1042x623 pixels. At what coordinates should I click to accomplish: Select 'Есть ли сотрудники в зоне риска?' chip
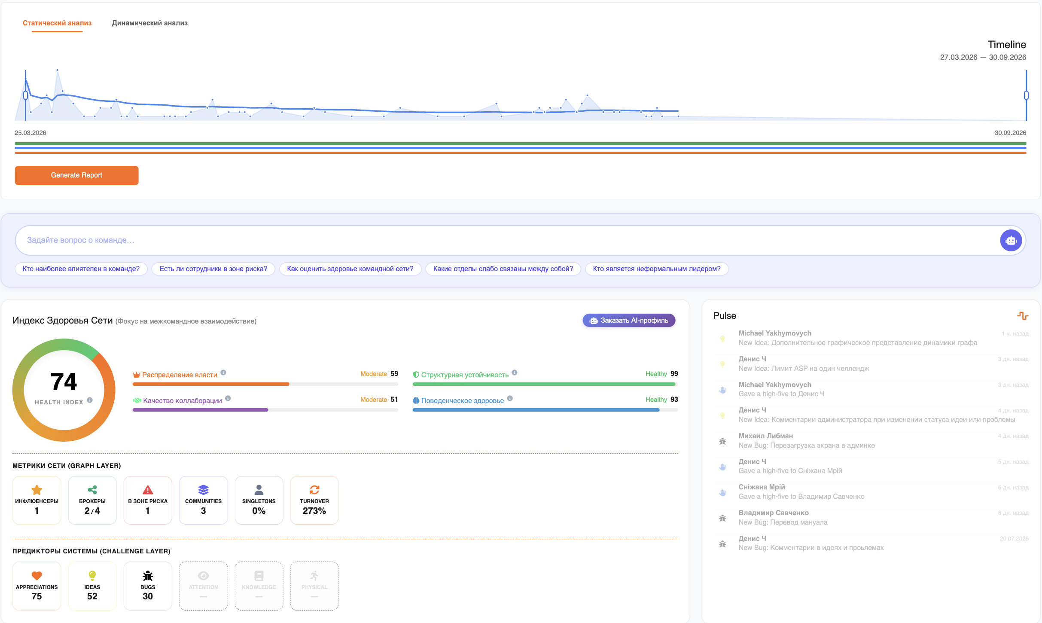[x=213, y=269]
